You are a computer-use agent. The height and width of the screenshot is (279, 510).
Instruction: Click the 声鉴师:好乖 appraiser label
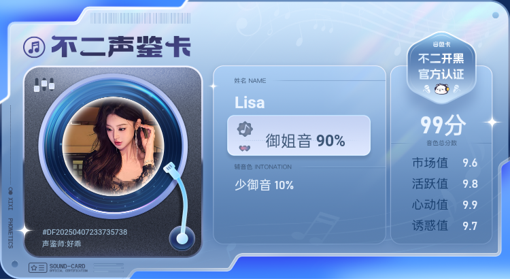61,244
